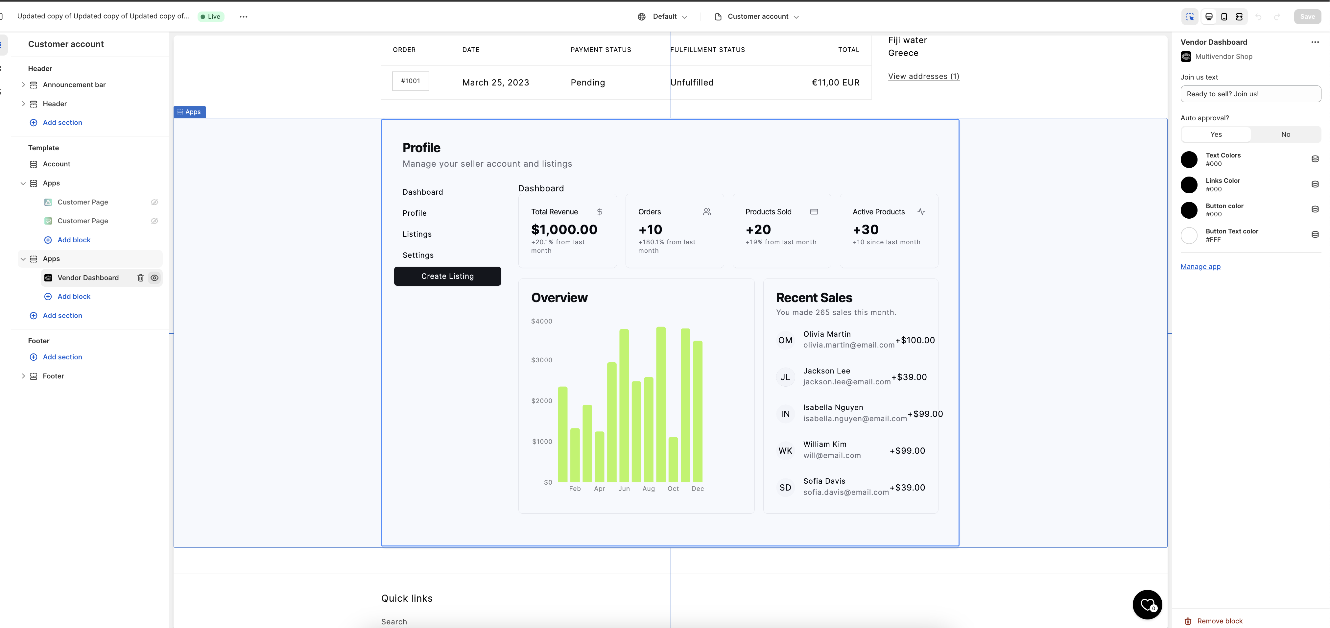Edit the Join us text field
The width and height of the screenshot is (1330, 628).
[1250, 94]
